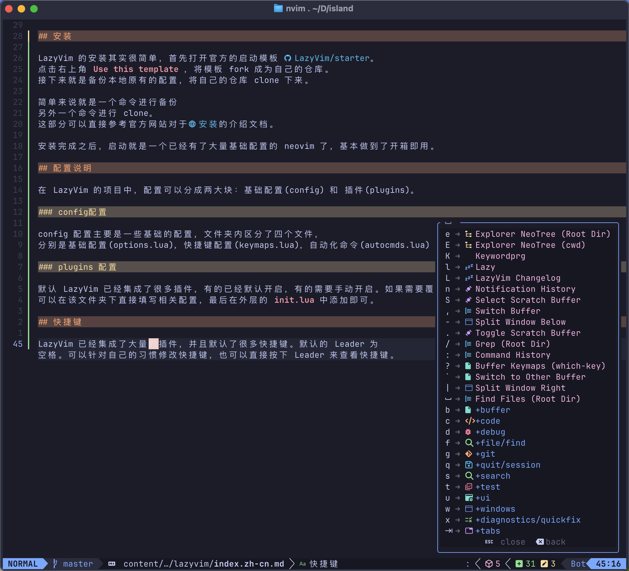This screenshot has width=629, height=571.
Task: Click close label in which-key footer
Action: pos(513,542)
